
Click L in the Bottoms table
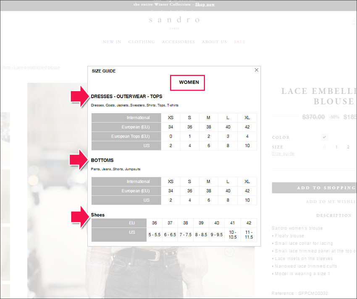(228, 182)
